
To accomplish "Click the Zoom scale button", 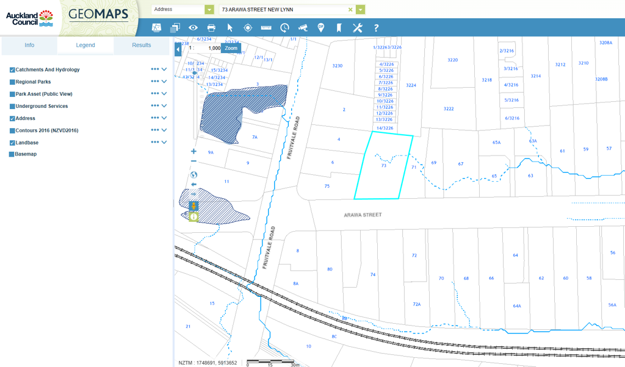I will pyautogui.click(x=231, y=48).
